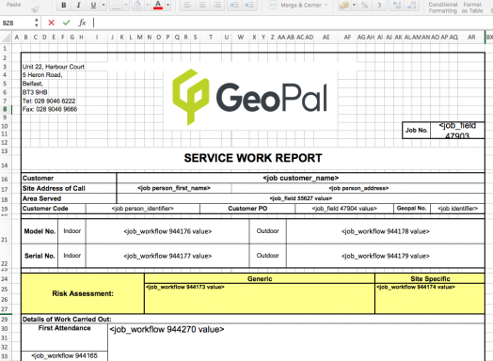Click the 'Job No.' label cell
This screenshot has height=361, width=493.
(x=416, y=130)
